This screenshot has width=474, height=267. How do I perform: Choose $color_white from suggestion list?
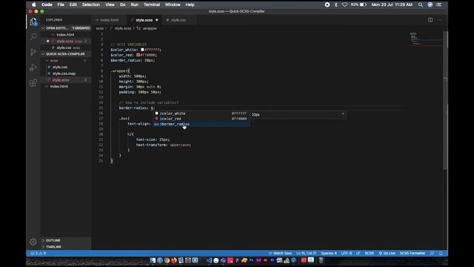[201, 113]
